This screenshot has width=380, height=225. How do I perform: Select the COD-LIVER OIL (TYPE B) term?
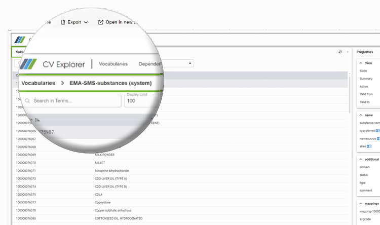[x=111, y=186]
